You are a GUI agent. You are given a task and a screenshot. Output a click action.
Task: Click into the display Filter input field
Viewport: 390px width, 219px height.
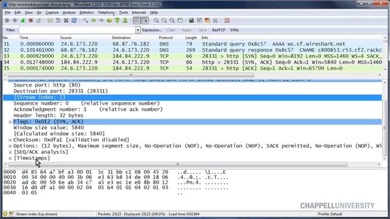(77, 30)
